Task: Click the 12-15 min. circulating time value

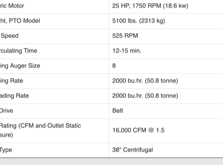Action: (127, 51)
